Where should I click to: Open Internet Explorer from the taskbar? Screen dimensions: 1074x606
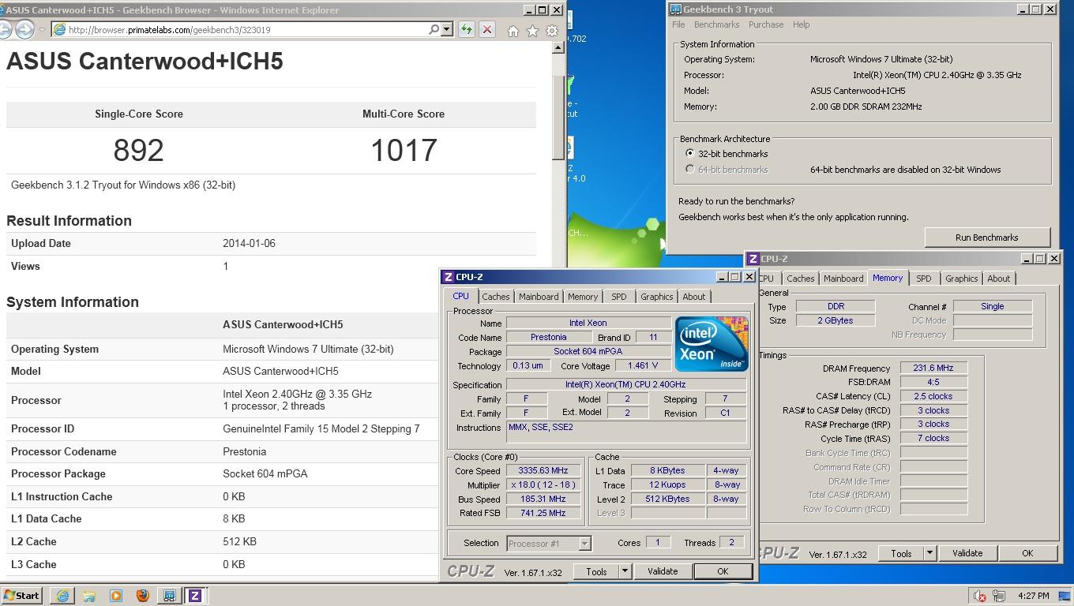[62, 596]
